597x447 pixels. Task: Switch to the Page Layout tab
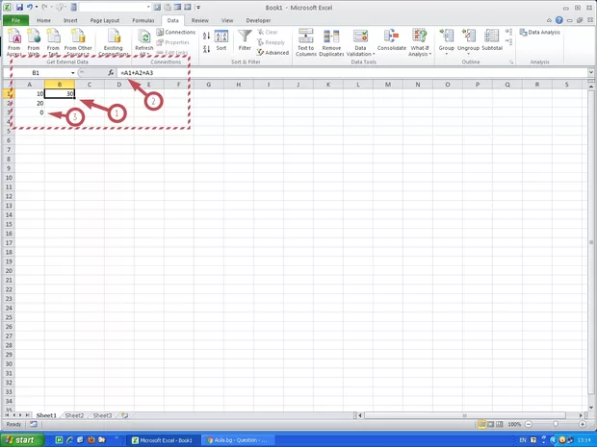pyautogui.click(x=105, y=20)
